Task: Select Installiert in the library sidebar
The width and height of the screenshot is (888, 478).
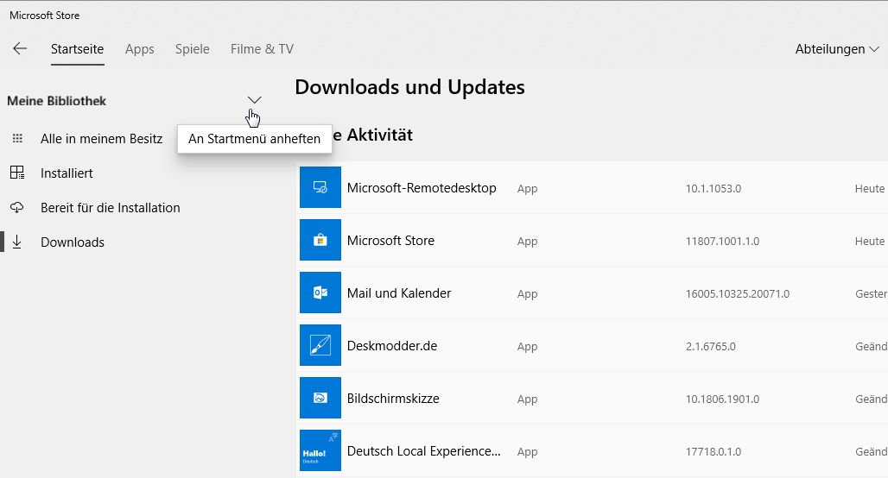Action: [67, 173]
